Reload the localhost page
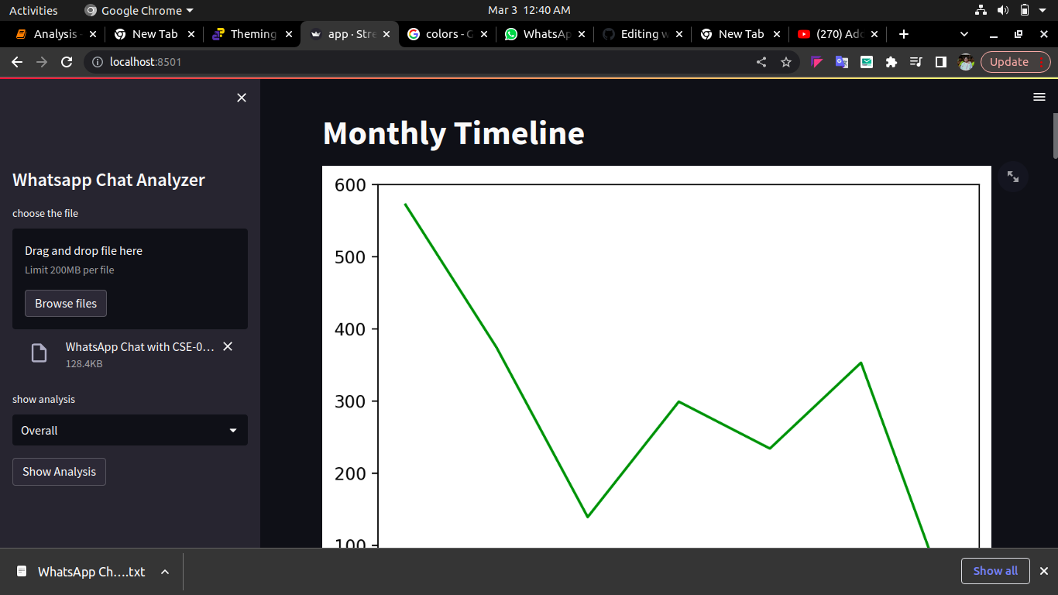This screenshot has width=1058, height=595. (x=67, y=62)
